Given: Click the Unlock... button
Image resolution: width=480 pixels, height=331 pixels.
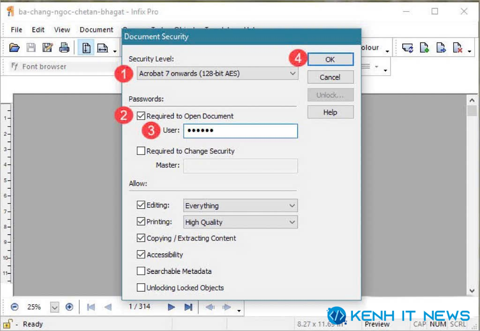Looking at the screenshot, I should point(330,95).
